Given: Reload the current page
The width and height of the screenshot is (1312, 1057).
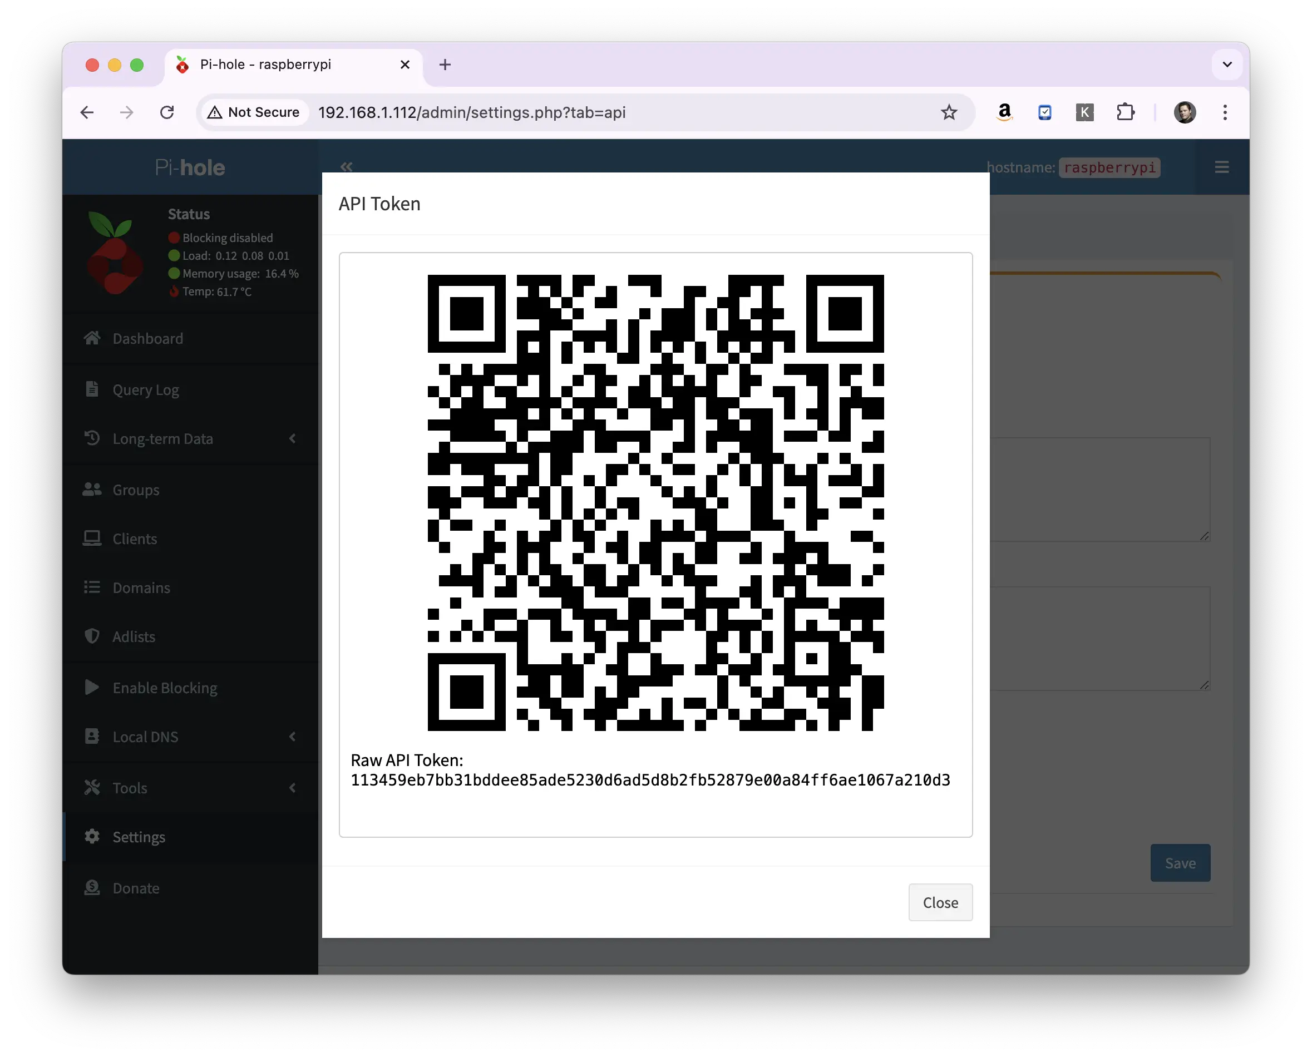Looking at the screenshot, I should pos(167,112).
